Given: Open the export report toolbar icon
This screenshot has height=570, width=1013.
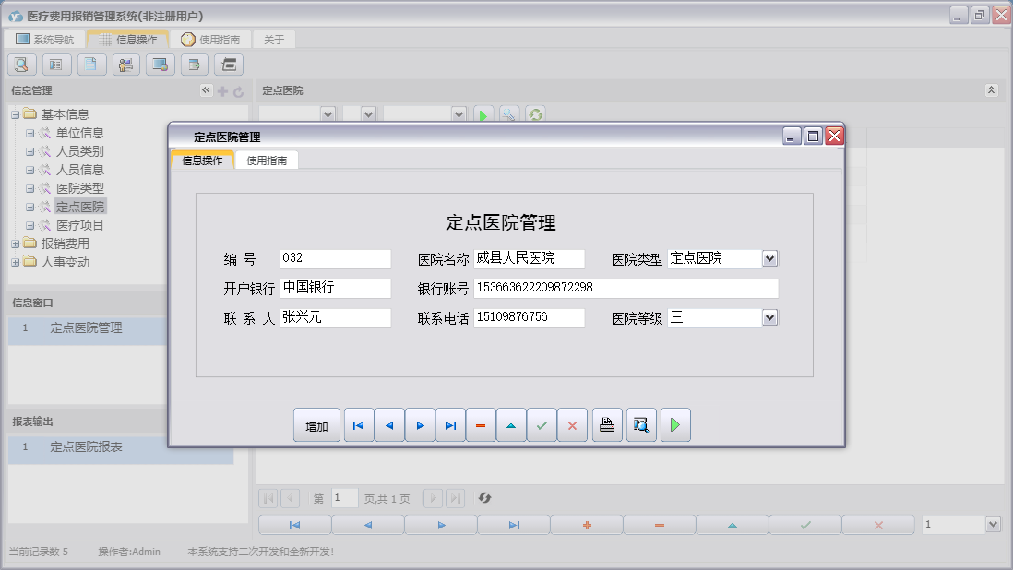Looking at the screenshot, I should [194, 65].
